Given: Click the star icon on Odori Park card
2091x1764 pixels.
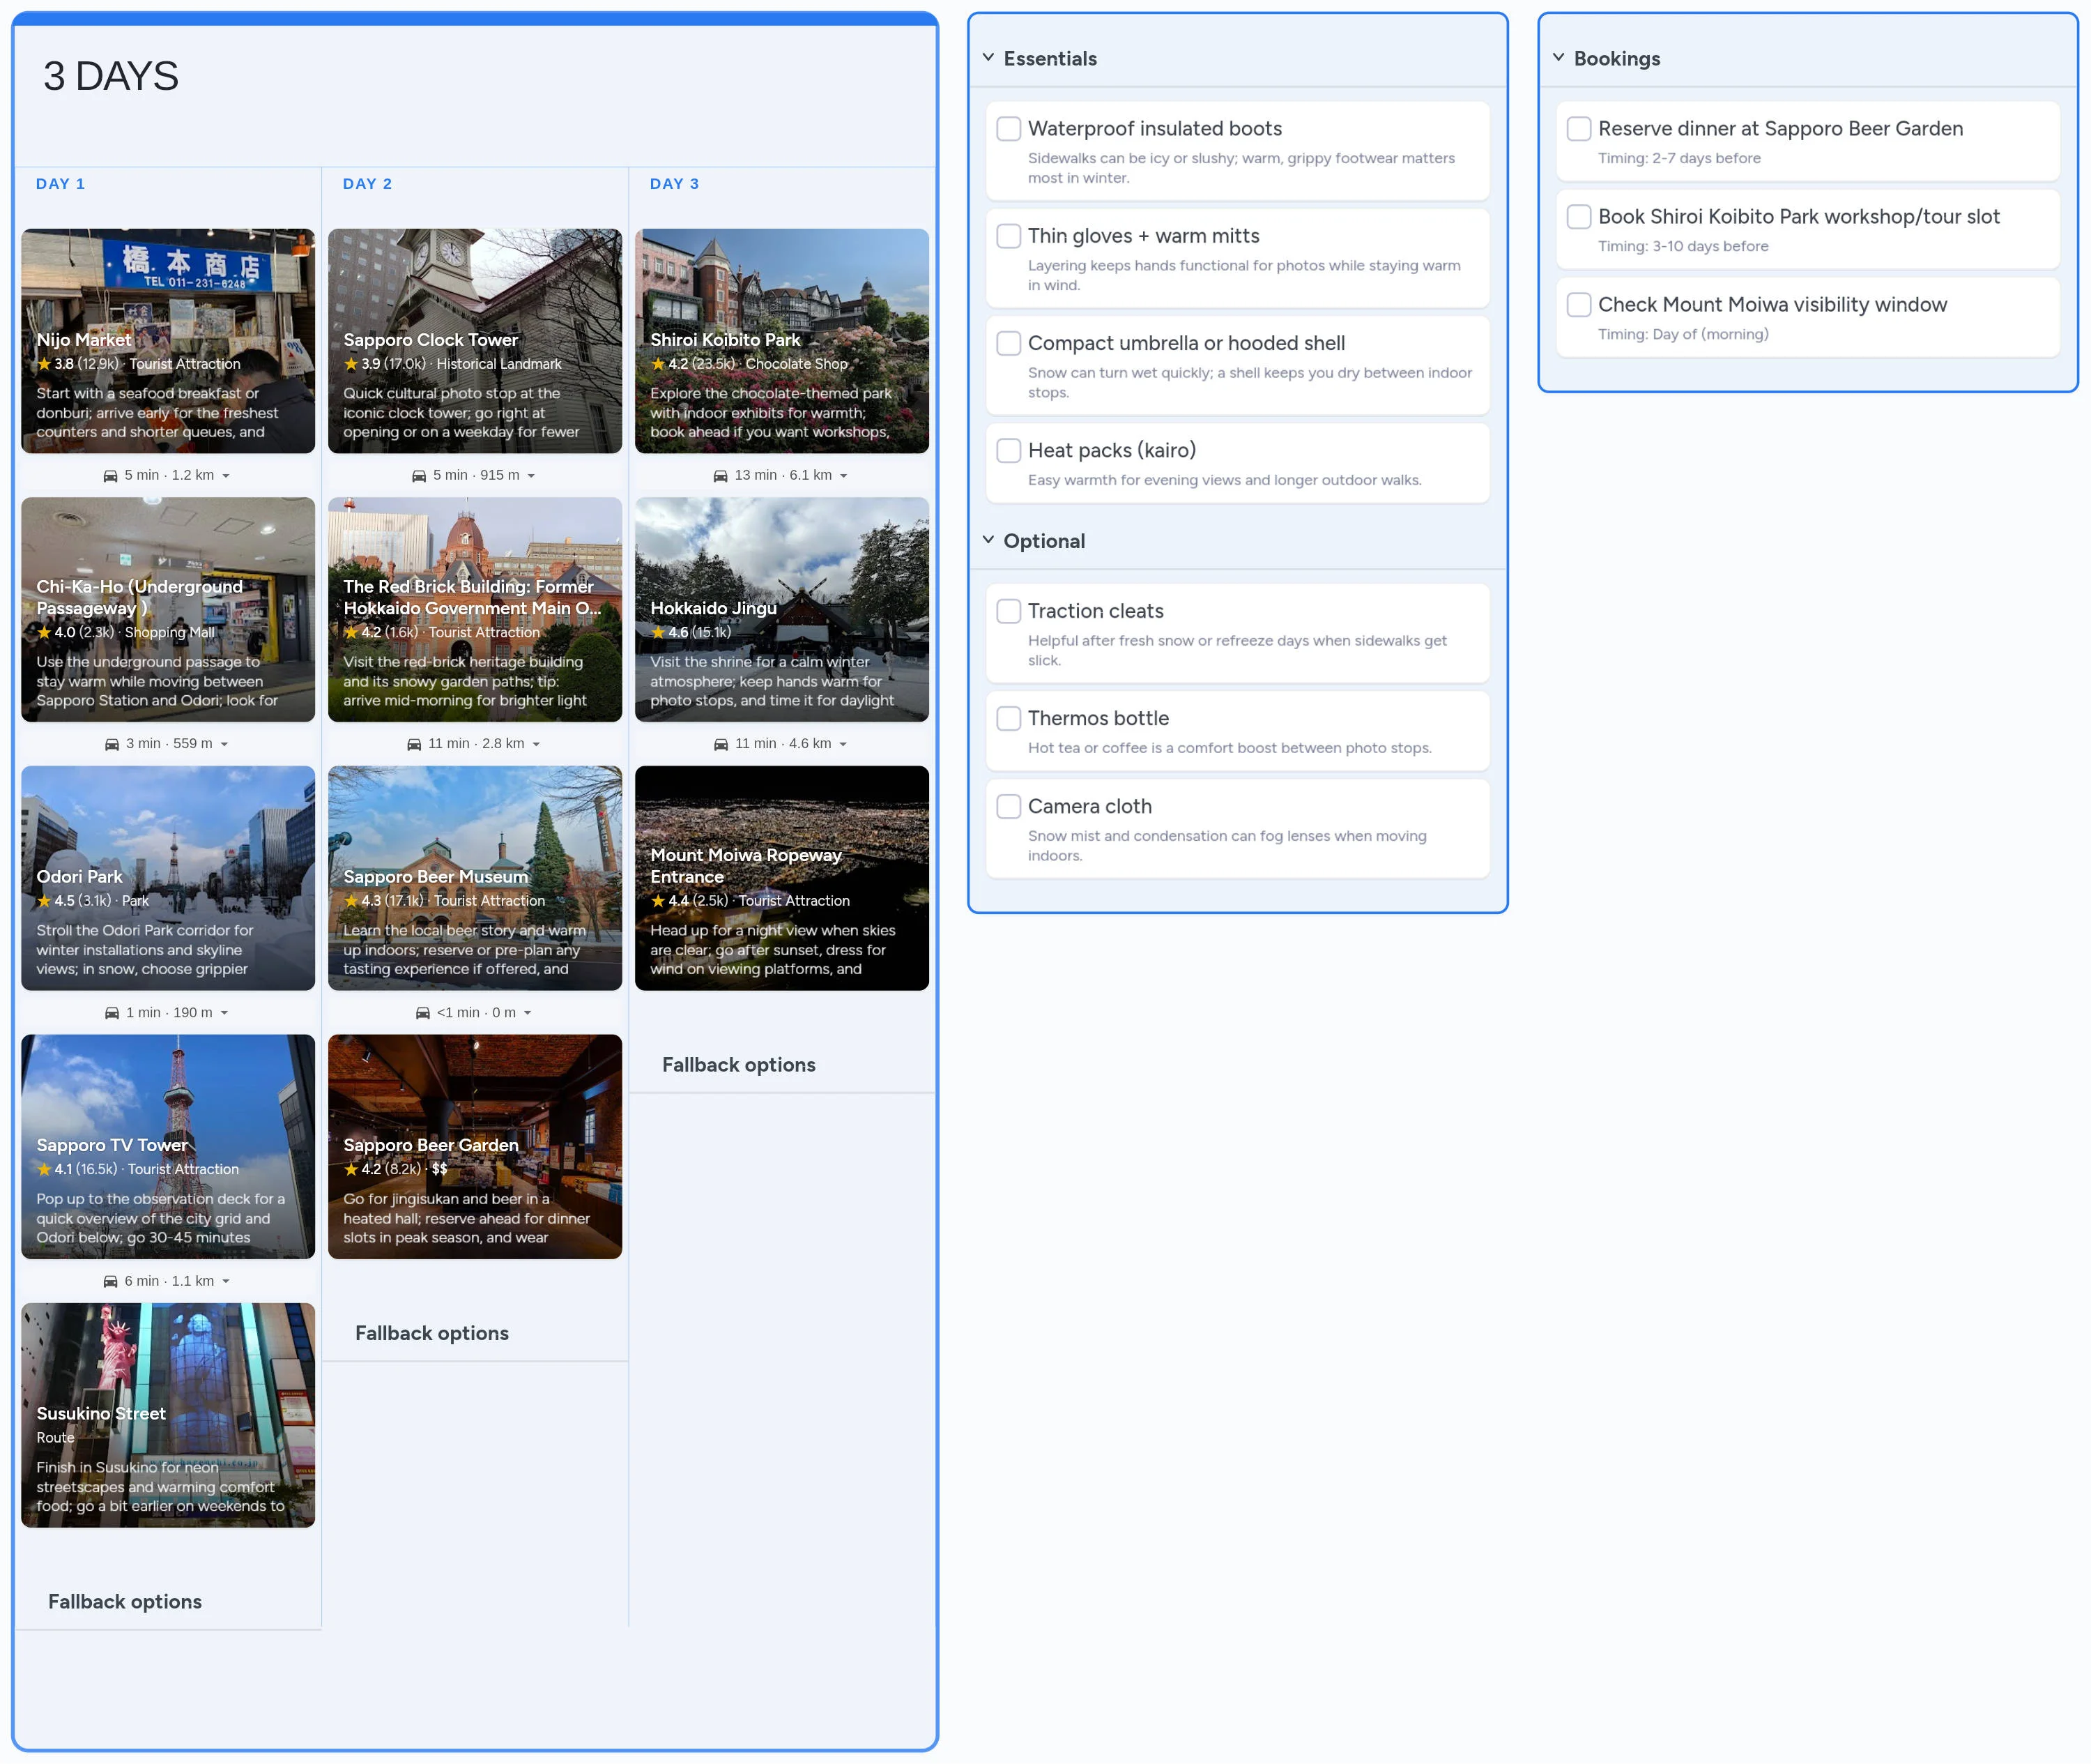Looking at the screenshot, I should click(44, 900).
